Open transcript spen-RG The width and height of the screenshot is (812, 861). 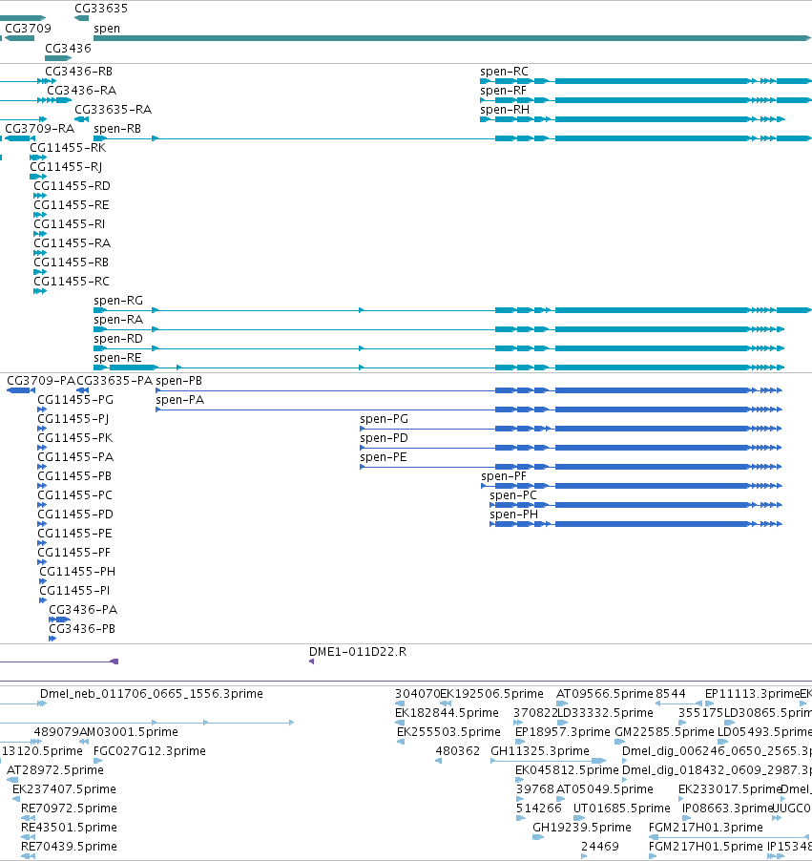coord(118,301)
